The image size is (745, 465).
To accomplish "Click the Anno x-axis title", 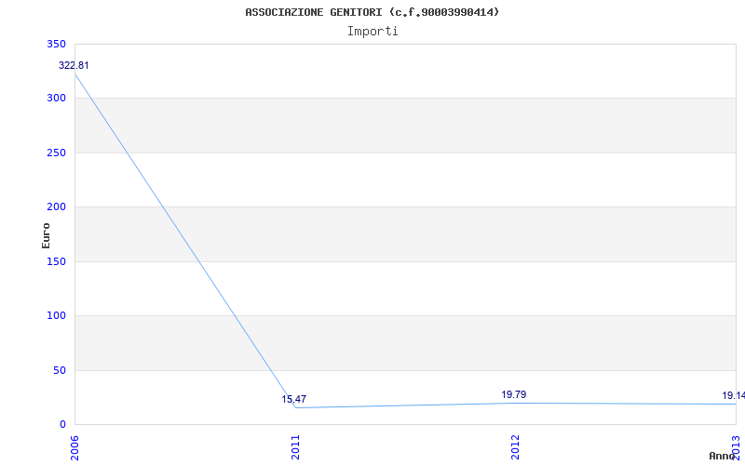I will click(722, 456).
